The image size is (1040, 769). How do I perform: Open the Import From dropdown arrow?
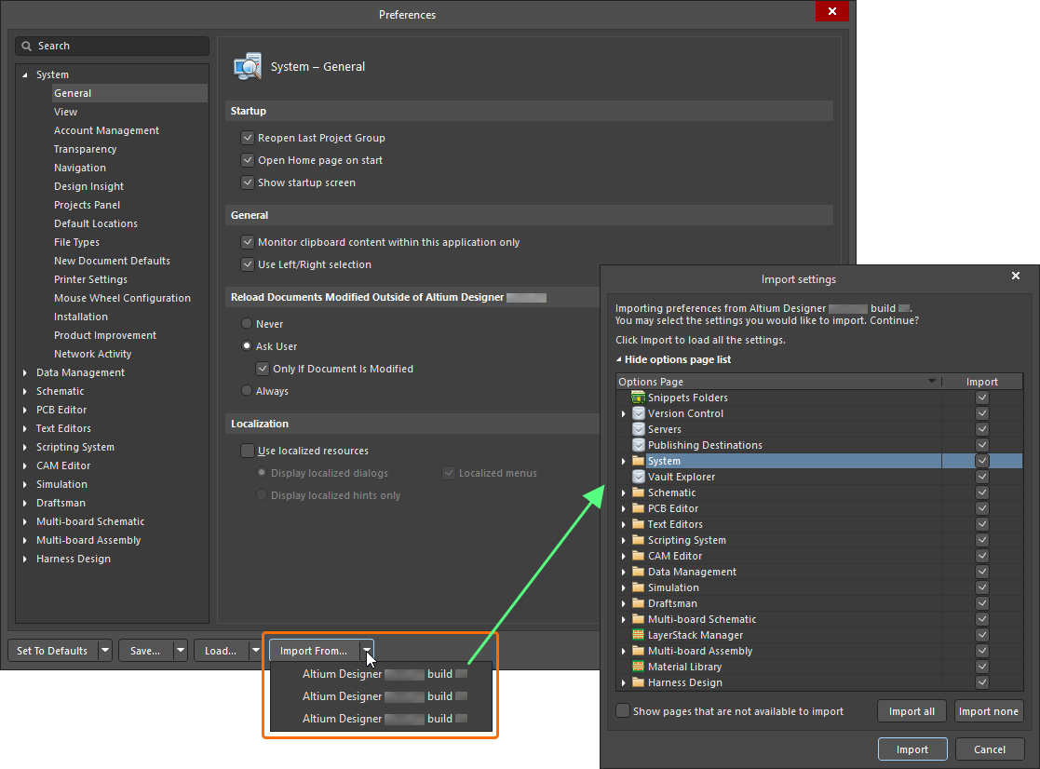[366, 650]
